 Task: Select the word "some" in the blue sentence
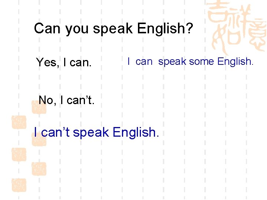pos(201,61)
